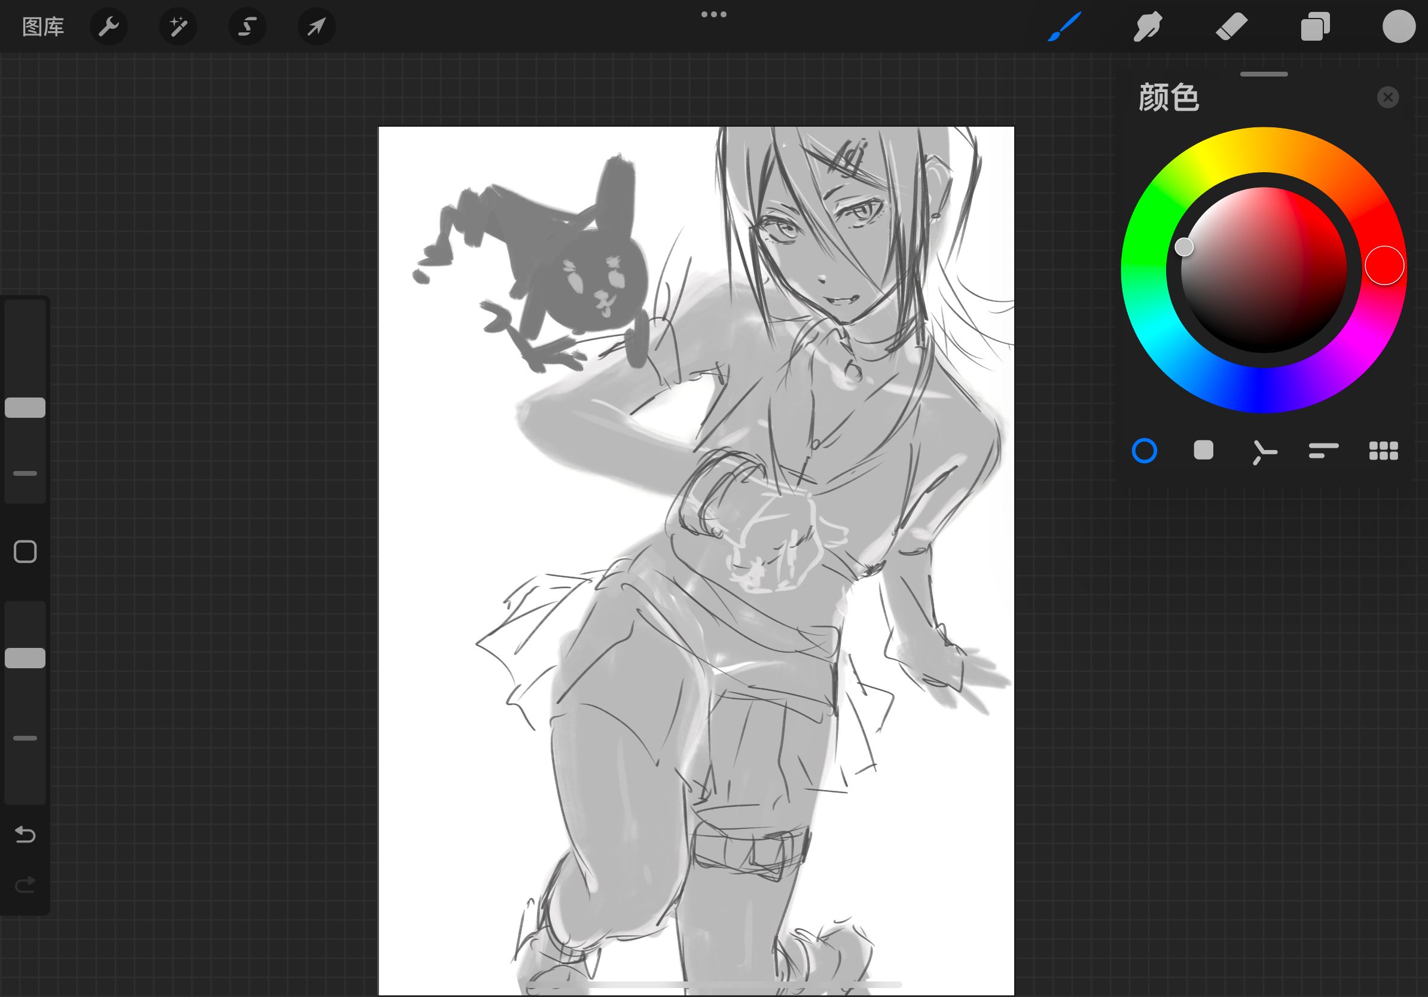This screenshot has width=1428, height=997.
Task: Activate the Transform arrow tool
Action: [316, 27]
